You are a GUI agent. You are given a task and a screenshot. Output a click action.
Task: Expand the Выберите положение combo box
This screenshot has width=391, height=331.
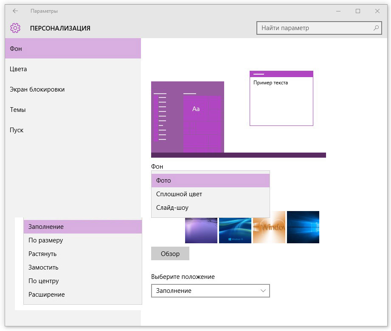[210, 291]
